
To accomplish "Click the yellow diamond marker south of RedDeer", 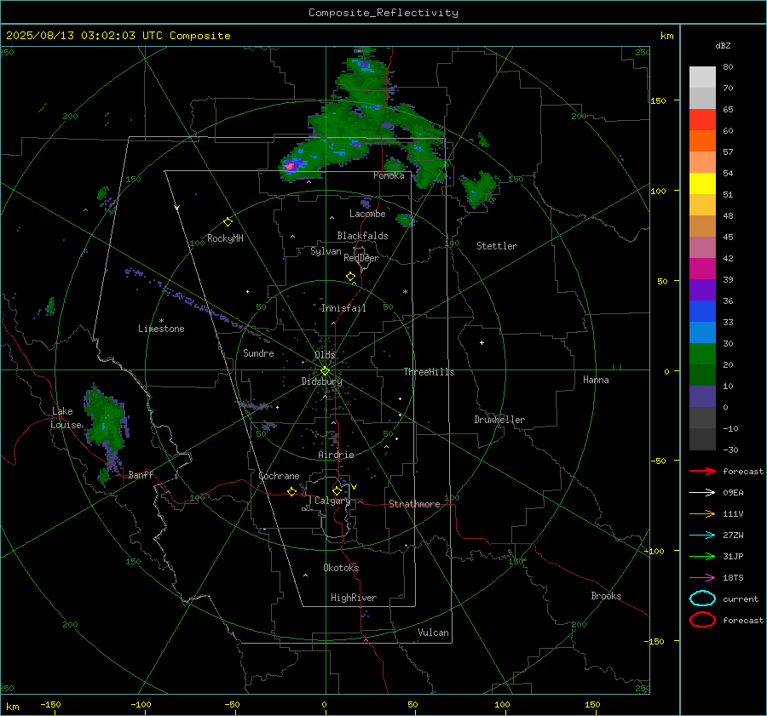I will (x=350, y=277).
